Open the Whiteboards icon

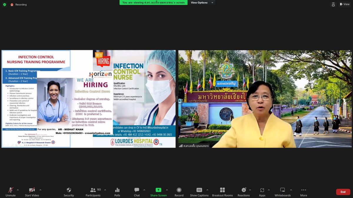point(282,190)
